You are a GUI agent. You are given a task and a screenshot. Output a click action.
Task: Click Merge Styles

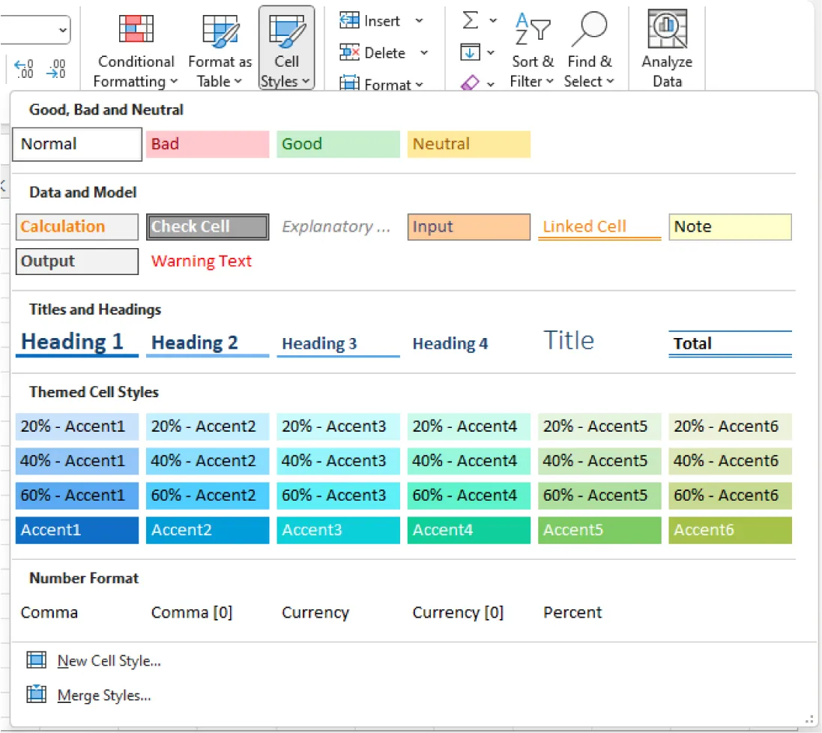104,695
